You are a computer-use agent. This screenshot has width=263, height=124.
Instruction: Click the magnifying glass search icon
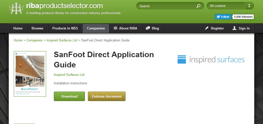pos(198,6)
